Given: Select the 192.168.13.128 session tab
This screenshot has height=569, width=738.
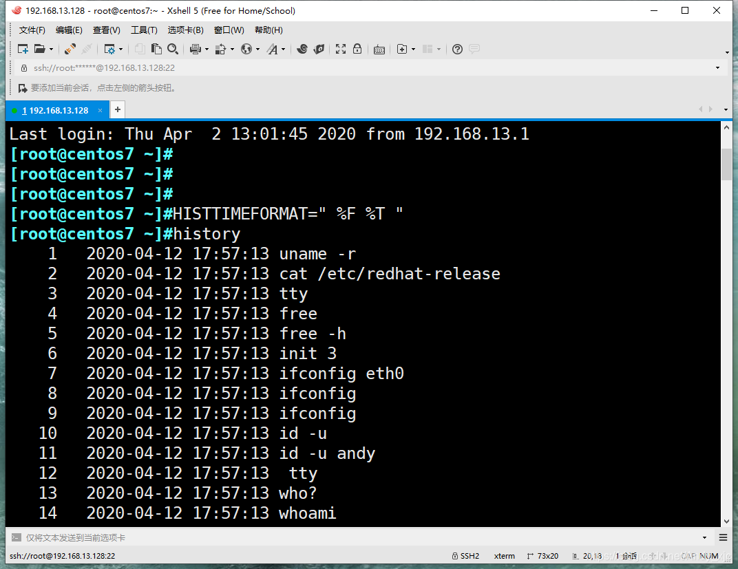Looking at the screenshot, I should (56, 111).
